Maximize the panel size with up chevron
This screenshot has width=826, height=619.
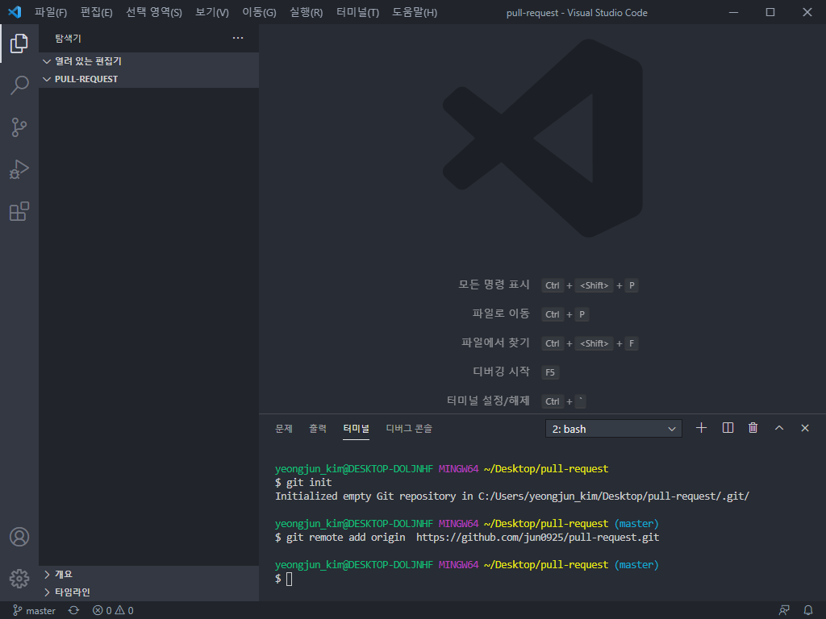coord(779,428)
